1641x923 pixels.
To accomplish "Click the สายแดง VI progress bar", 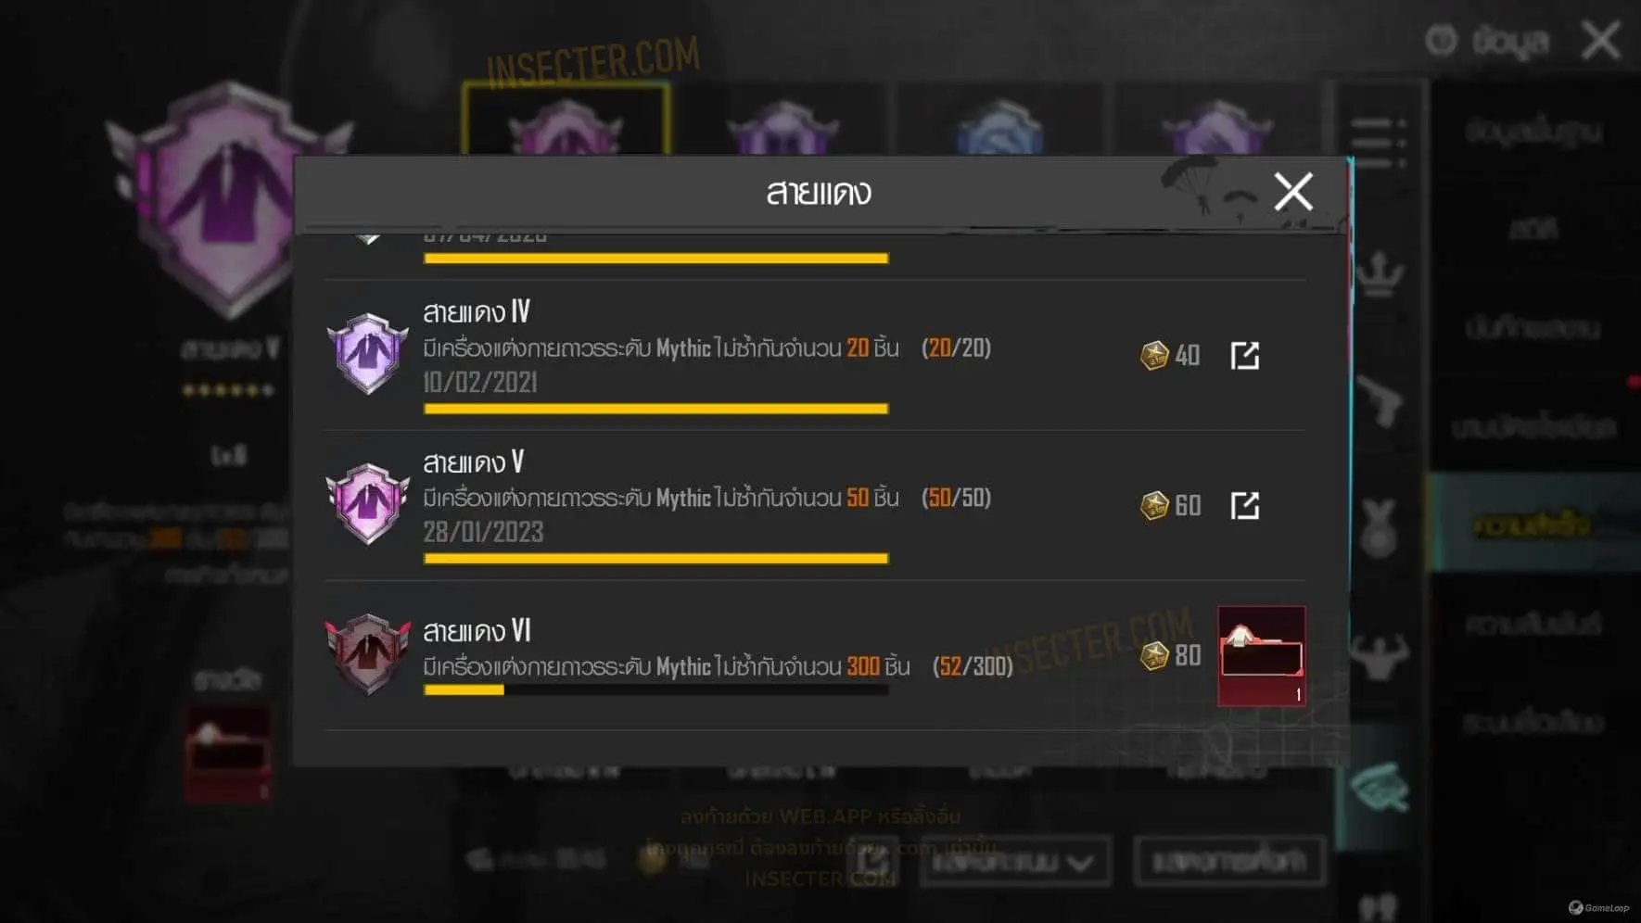I will tap(655, 689).
